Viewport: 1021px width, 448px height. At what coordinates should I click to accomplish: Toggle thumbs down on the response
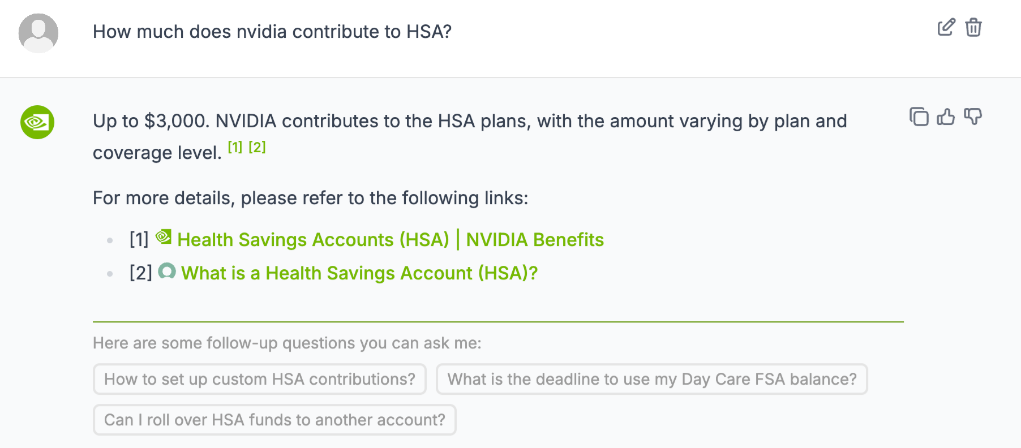(973, 117)
